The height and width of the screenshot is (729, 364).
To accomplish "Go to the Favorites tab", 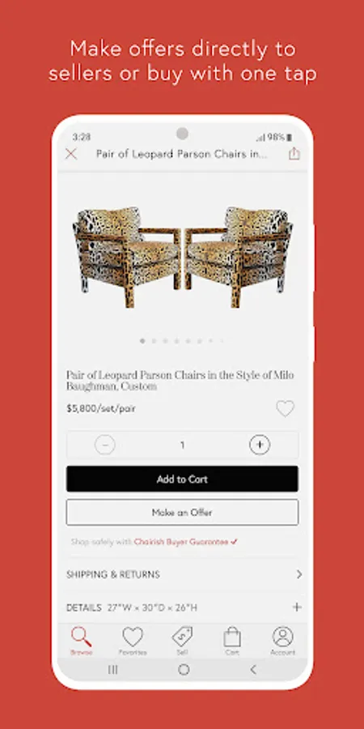I will (133, 641).
